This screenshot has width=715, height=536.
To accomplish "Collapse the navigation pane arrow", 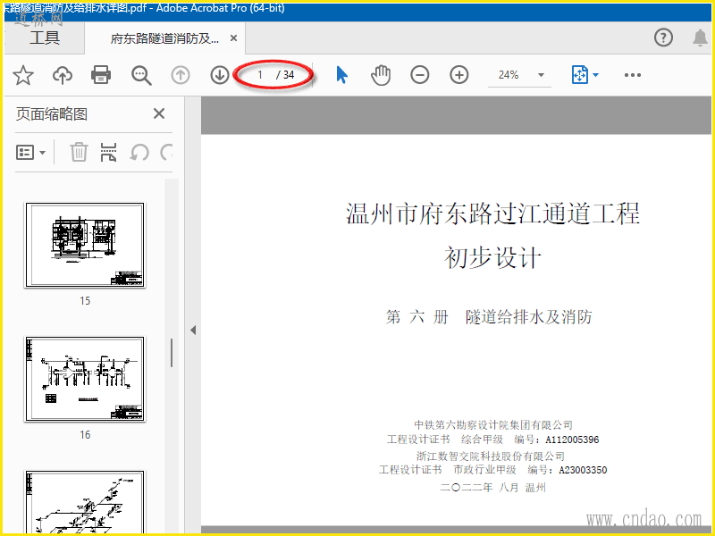I will pos(193,330).
